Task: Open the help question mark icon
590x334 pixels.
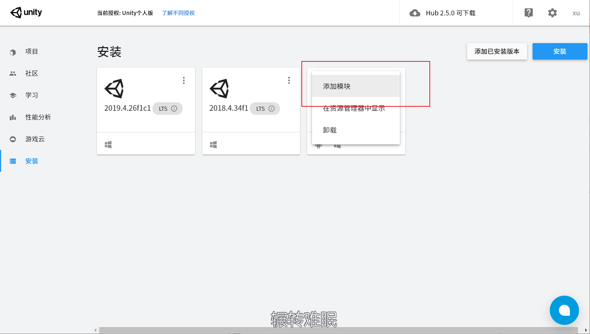Action: point(529,13)
